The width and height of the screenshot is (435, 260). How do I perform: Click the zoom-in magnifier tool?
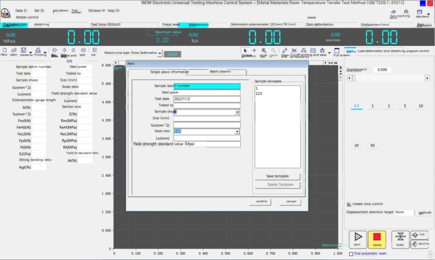pyautogui.click(x=264, y=51)
